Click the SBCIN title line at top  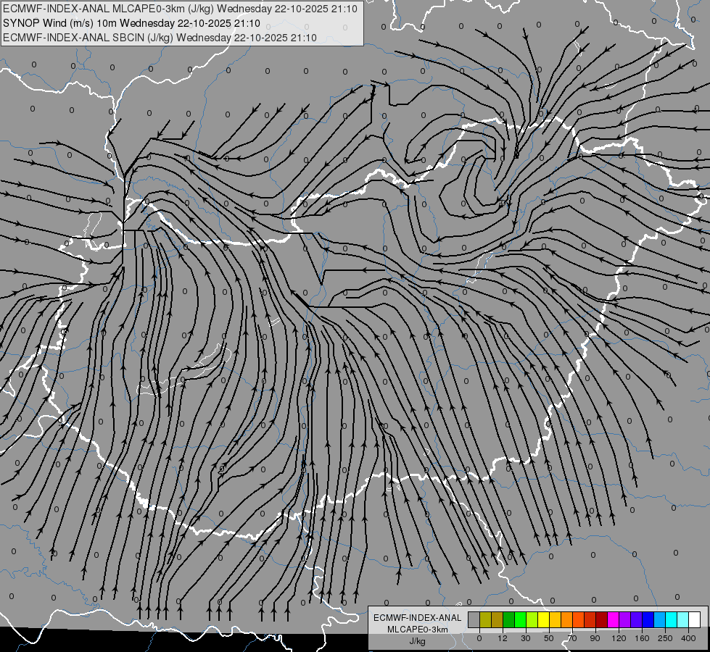[160, 38]
